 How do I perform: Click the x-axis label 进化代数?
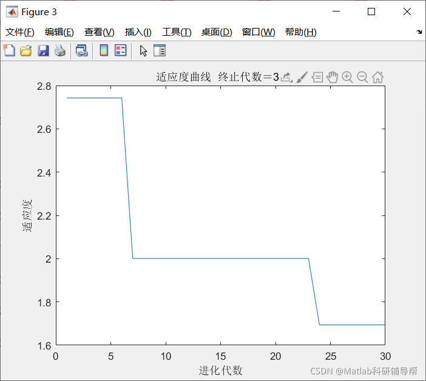point(220,371)
